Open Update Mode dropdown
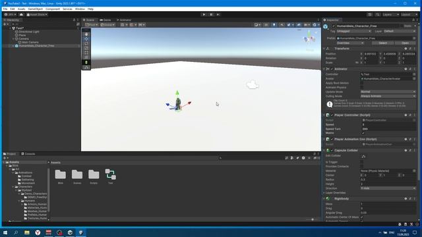422x237 pixels. 388,92
